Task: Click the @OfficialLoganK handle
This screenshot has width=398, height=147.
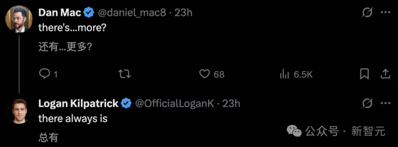Action: pyautogui.click(x=174, y=104)
